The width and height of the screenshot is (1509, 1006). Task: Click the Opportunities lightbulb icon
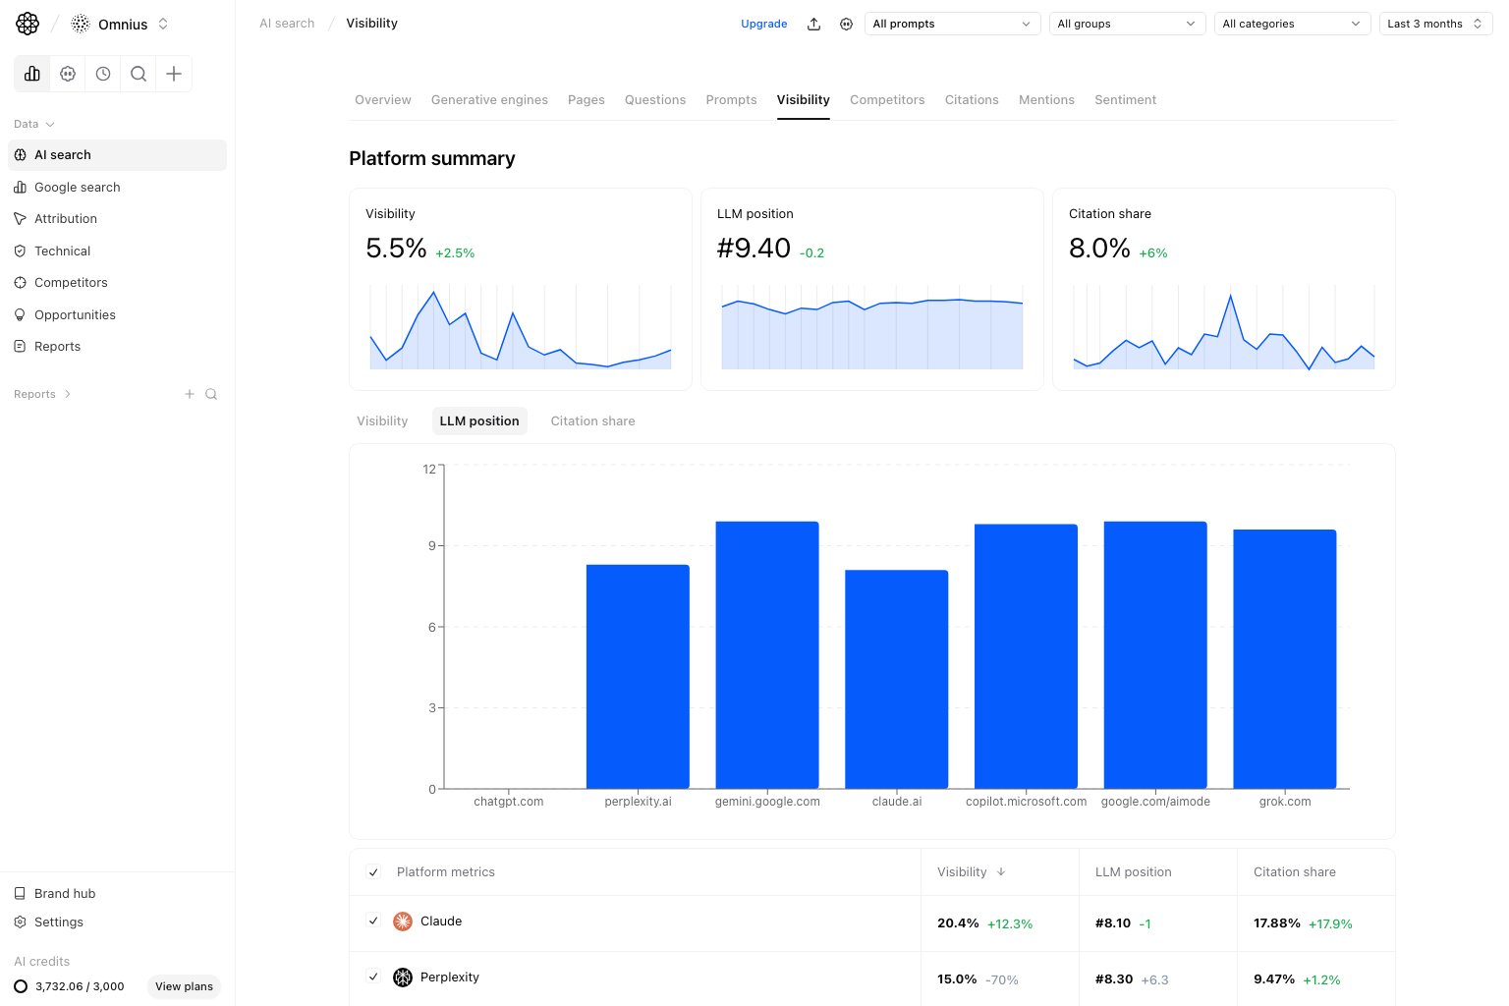20,315
